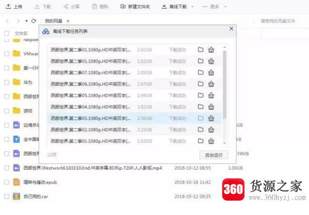Check the 喧哗与骚动.epub checkbox
Image resolution: width=309 pixels, height=215 pixels.
point(7,182)
